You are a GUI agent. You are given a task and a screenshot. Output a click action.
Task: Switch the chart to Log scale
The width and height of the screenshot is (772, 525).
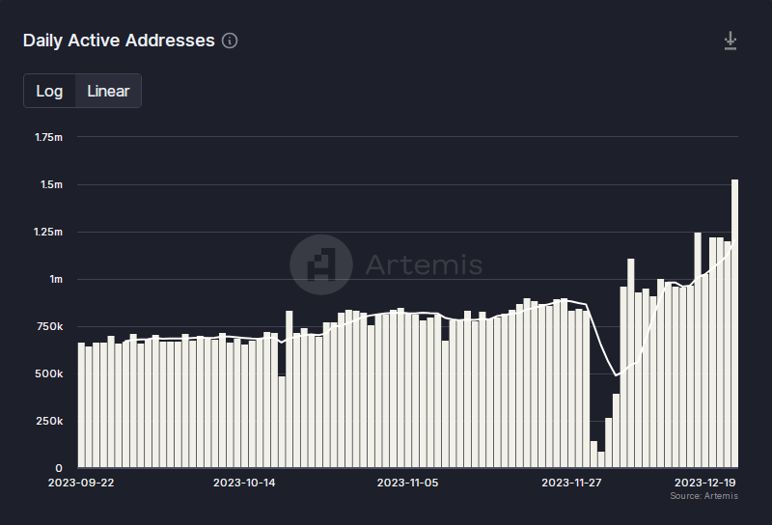49,91
